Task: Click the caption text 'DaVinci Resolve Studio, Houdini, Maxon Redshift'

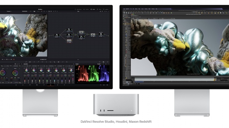Action: click(116, 122)
